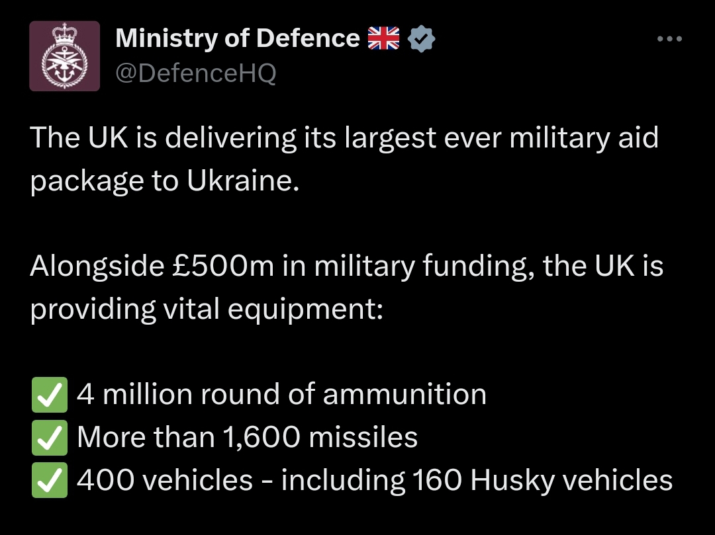
Task: Click the blue verified badge
Action: 421,39
